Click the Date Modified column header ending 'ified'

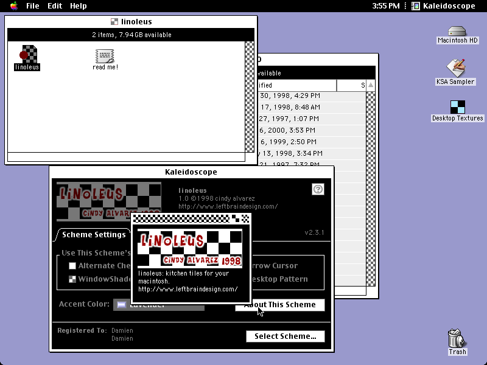click(297, 85)
